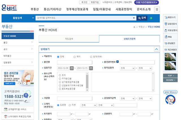This screenshot has width=181, height=120.
Task: Select 주거용건물 usage option
Action: [60, 79]
